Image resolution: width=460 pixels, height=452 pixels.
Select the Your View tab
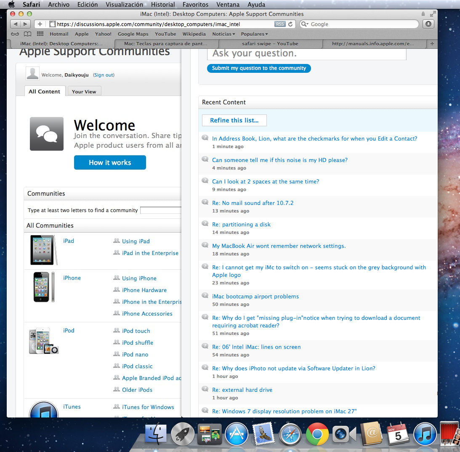pyautogui.click(x=84, y=91)
